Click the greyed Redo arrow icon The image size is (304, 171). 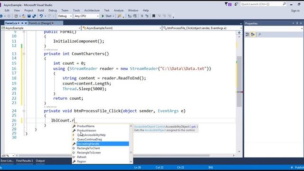coord(49,16)
